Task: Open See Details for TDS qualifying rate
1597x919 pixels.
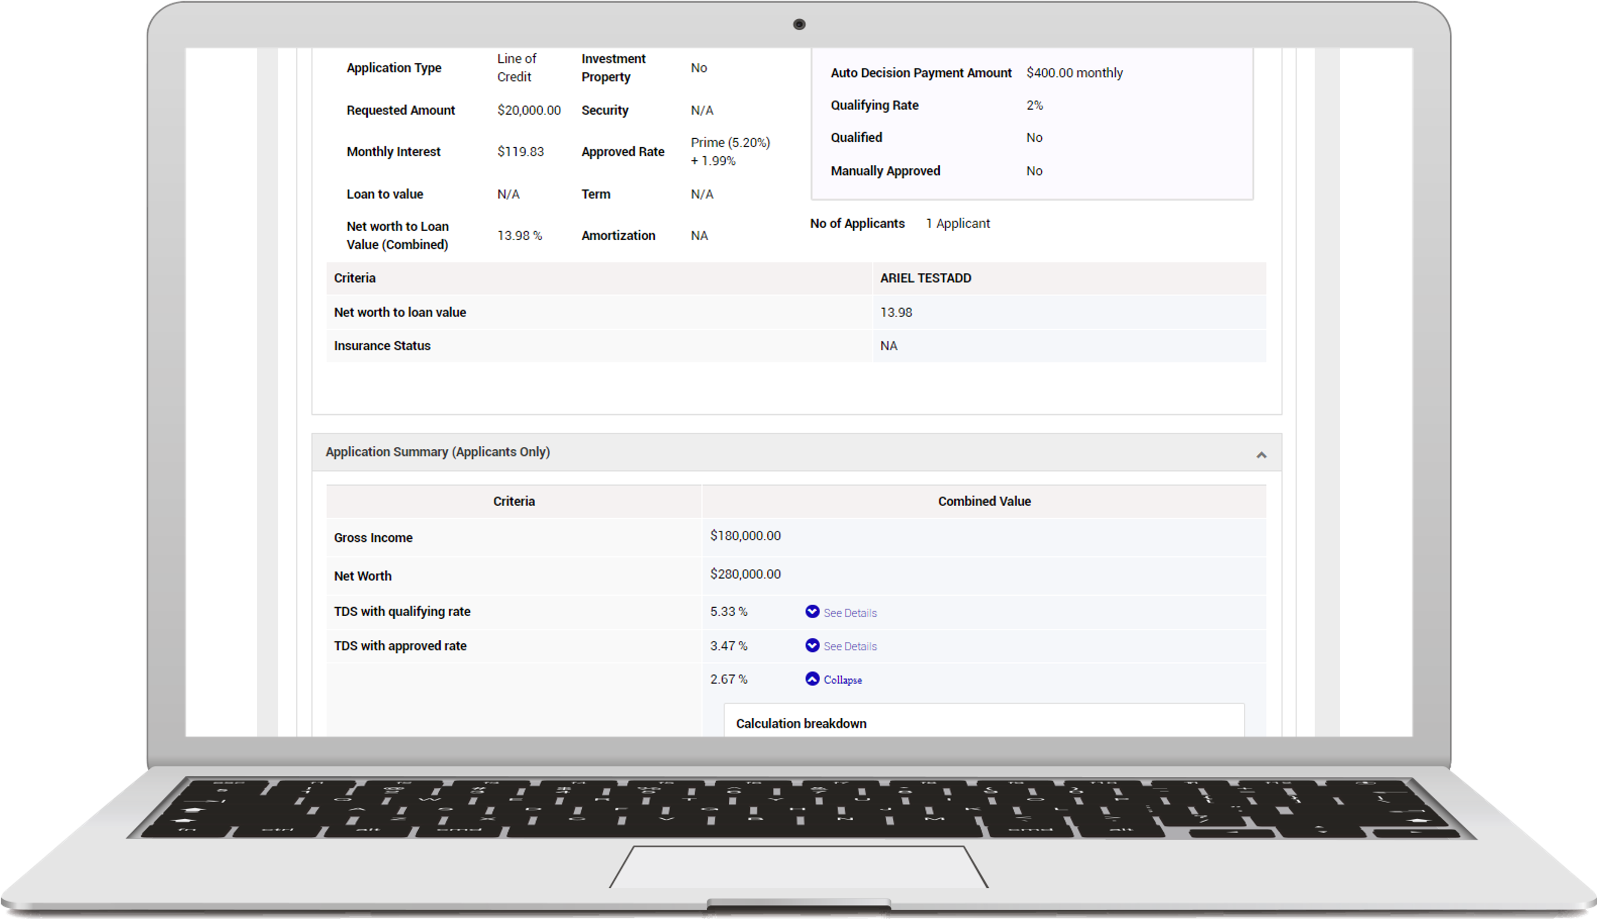Action: pos(849,613)
